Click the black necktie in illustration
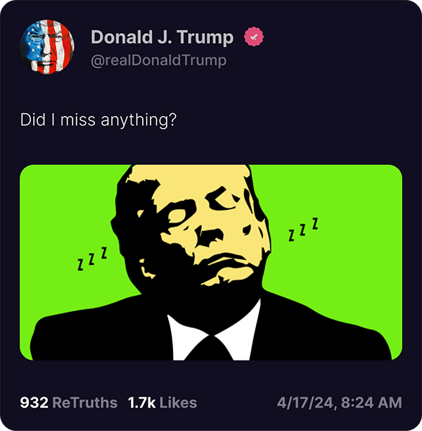This screenshot has height=431, width=422. (209, 348)
